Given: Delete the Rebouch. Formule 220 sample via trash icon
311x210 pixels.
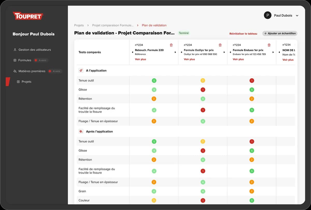Looking at the screenshot, I should tap(171, 45).
